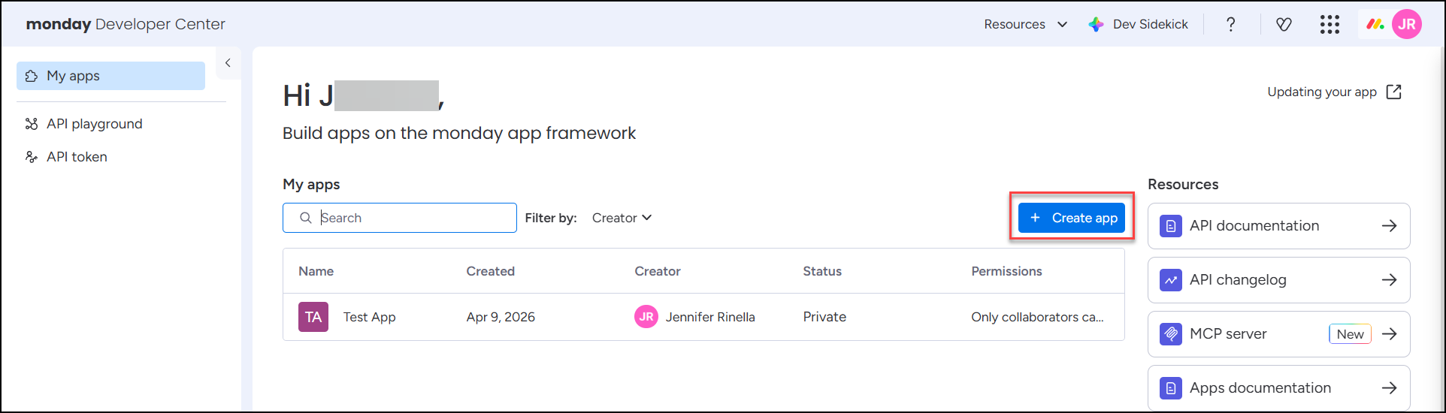Click the API documentation page icon
Viewport: 1446px width, 413px height.
click(1171, 226)
